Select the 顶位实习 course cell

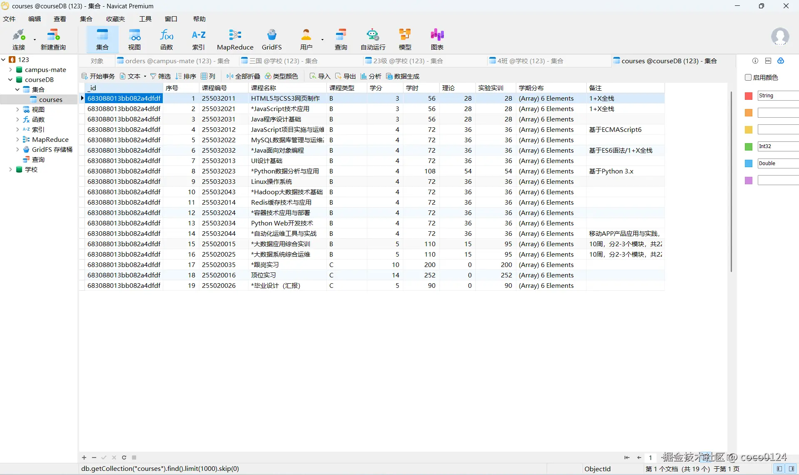287,275
